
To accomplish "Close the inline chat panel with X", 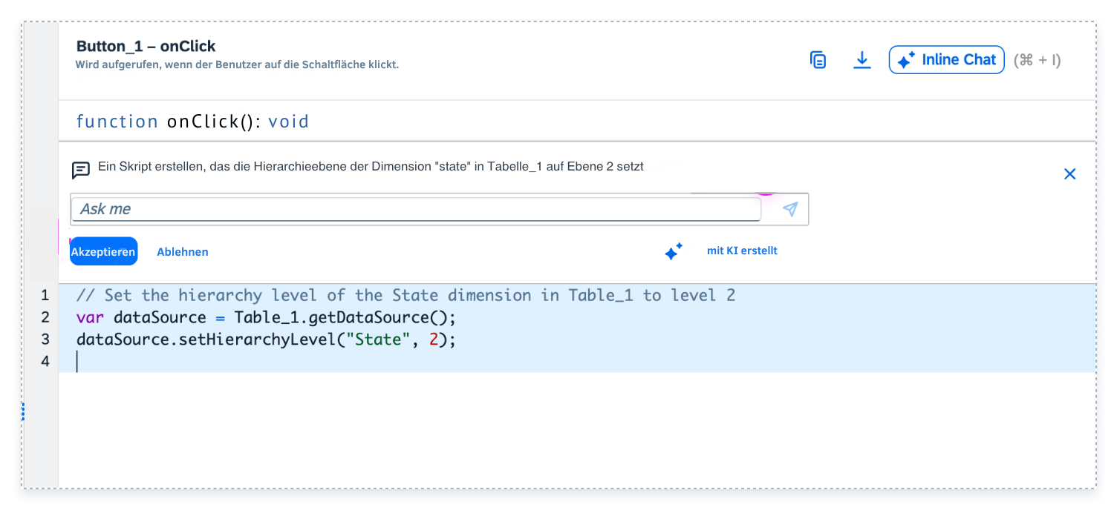I will 1069,174.
